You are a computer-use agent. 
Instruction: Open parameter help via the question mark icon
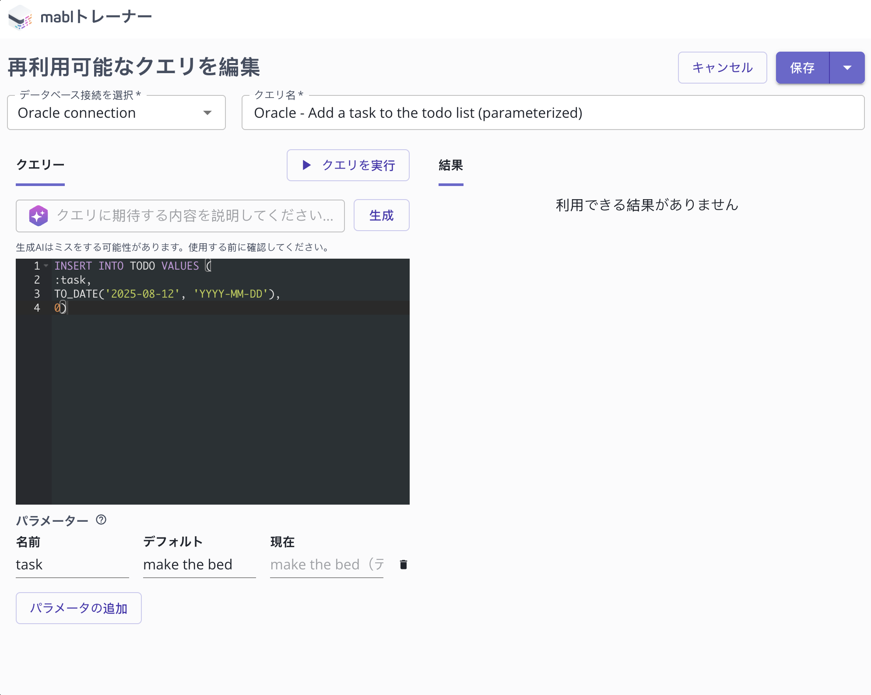[101, 520]
